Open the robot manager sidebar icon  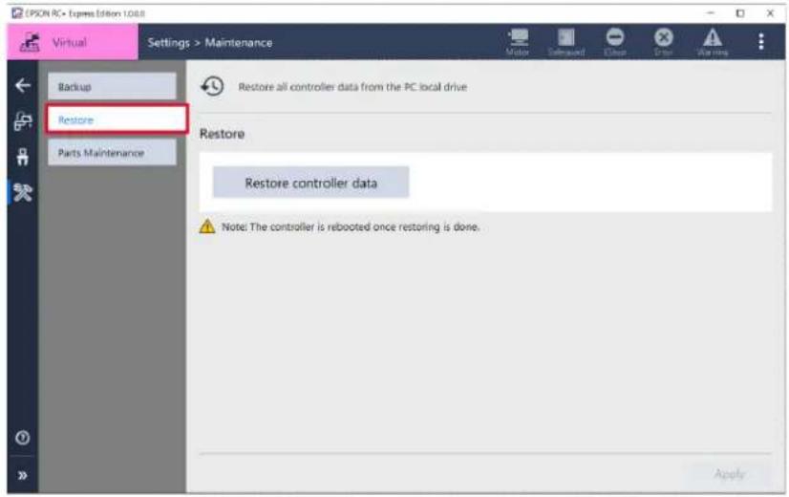(x=23, y=120)
